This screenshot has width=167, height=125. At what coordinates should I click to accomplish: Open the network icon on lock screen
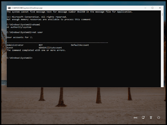click(143, 118)
